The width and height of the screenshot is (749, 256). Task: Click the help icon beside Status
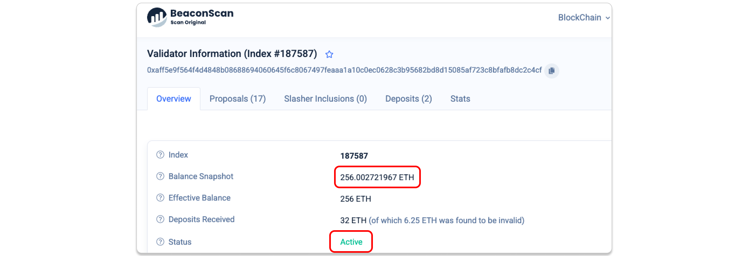[160, 242]
